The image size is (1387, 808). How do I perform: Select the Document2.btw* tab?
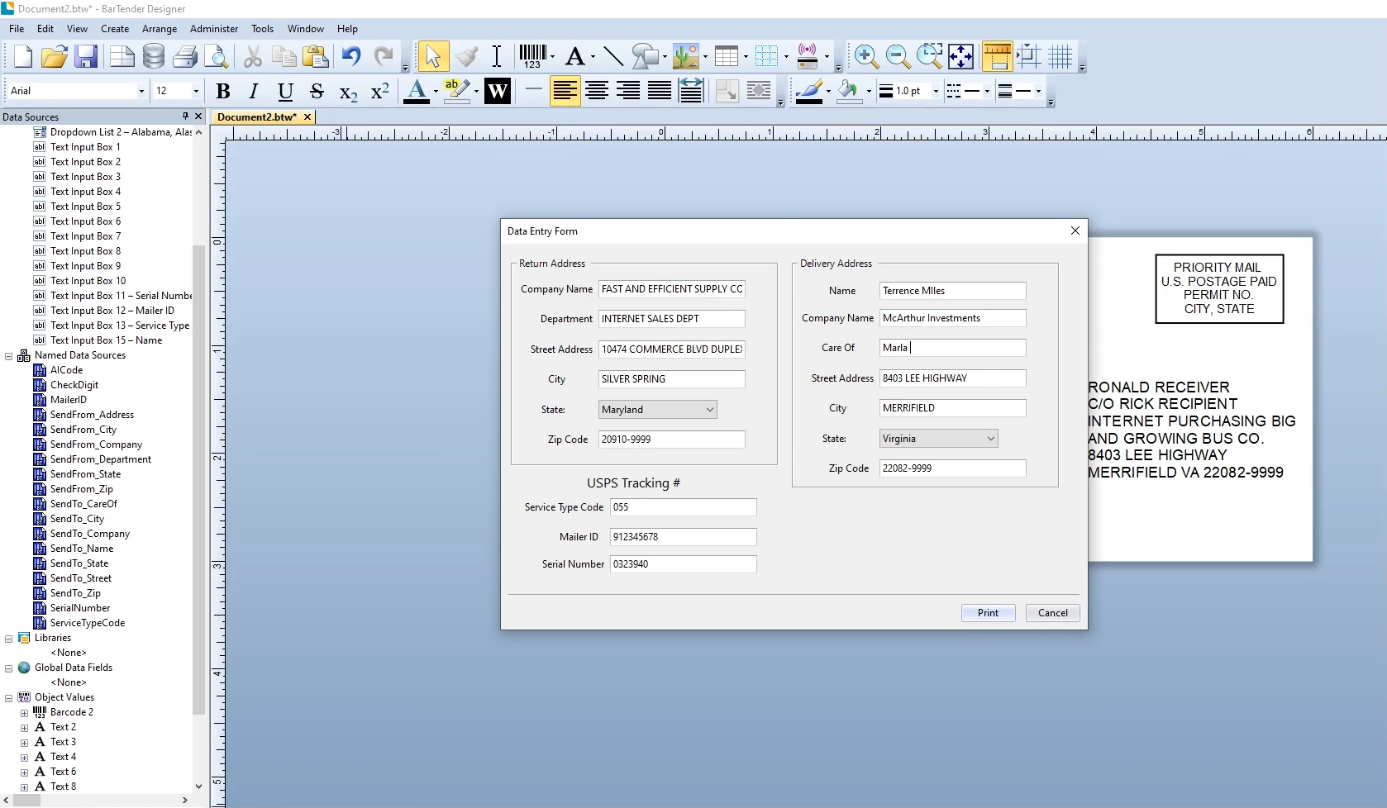click(x=256, y=117)
